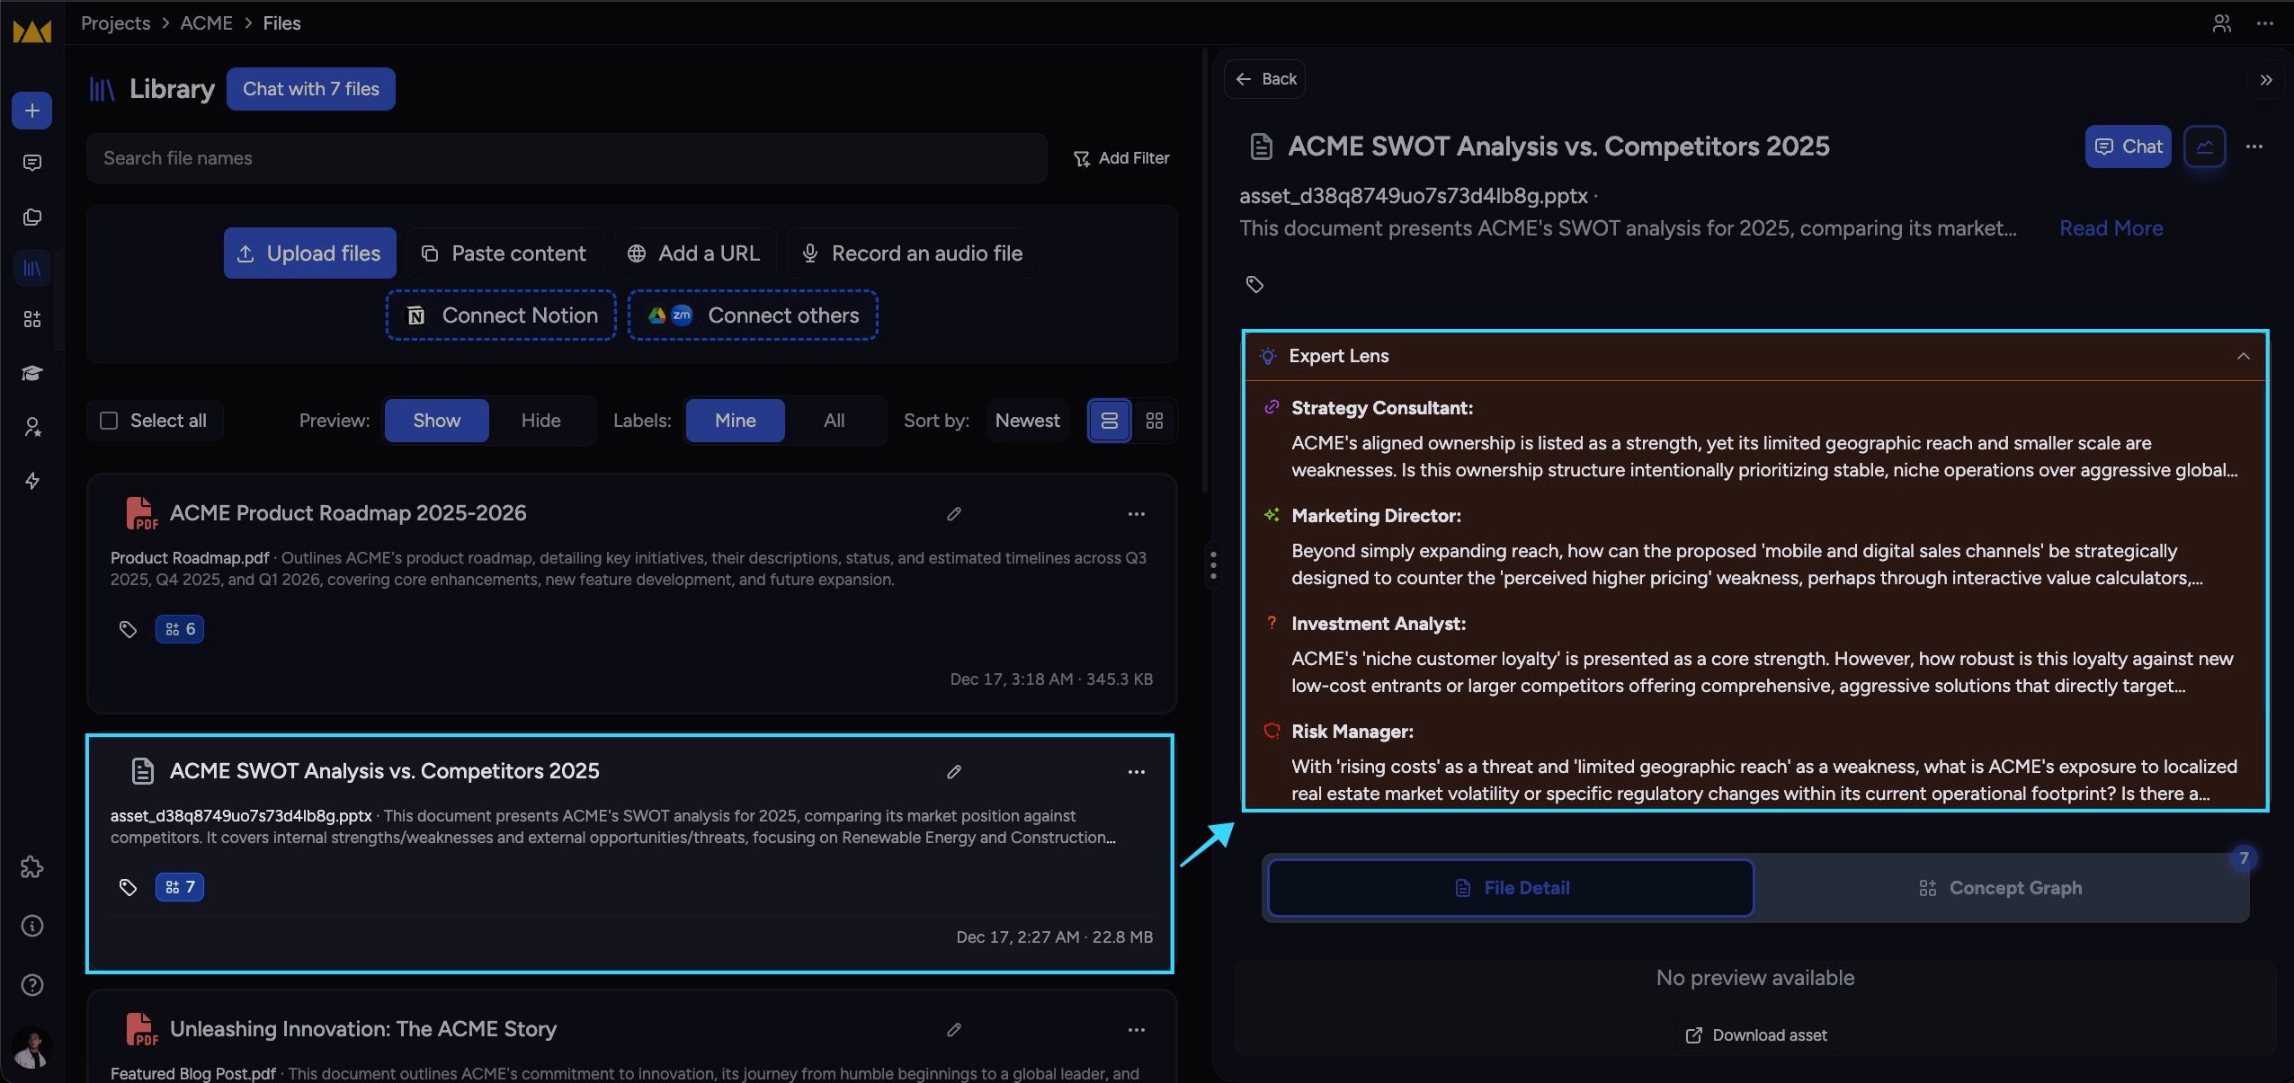Open concept count badge 7 on SWOT Analysis

180,887
